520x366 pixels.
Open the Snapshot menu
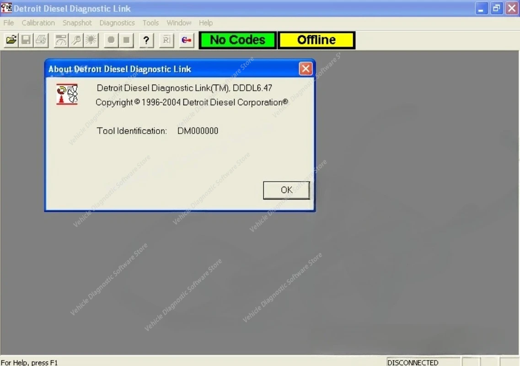click(77, 23)
